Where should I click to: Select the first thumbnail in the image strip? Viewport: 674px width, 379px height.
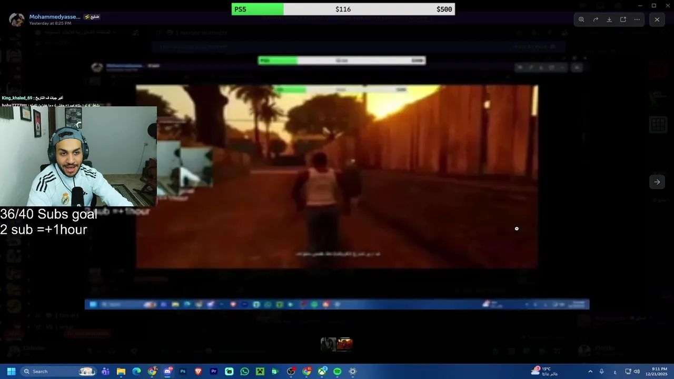point(329,344)
